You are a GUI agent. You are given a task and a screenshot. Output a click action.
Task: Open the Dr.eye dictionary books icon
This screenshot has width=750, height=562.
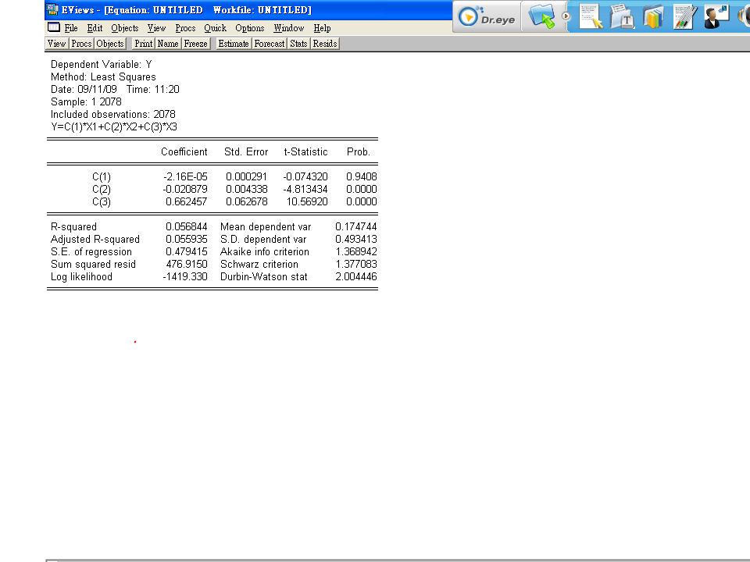pos(653,16)
